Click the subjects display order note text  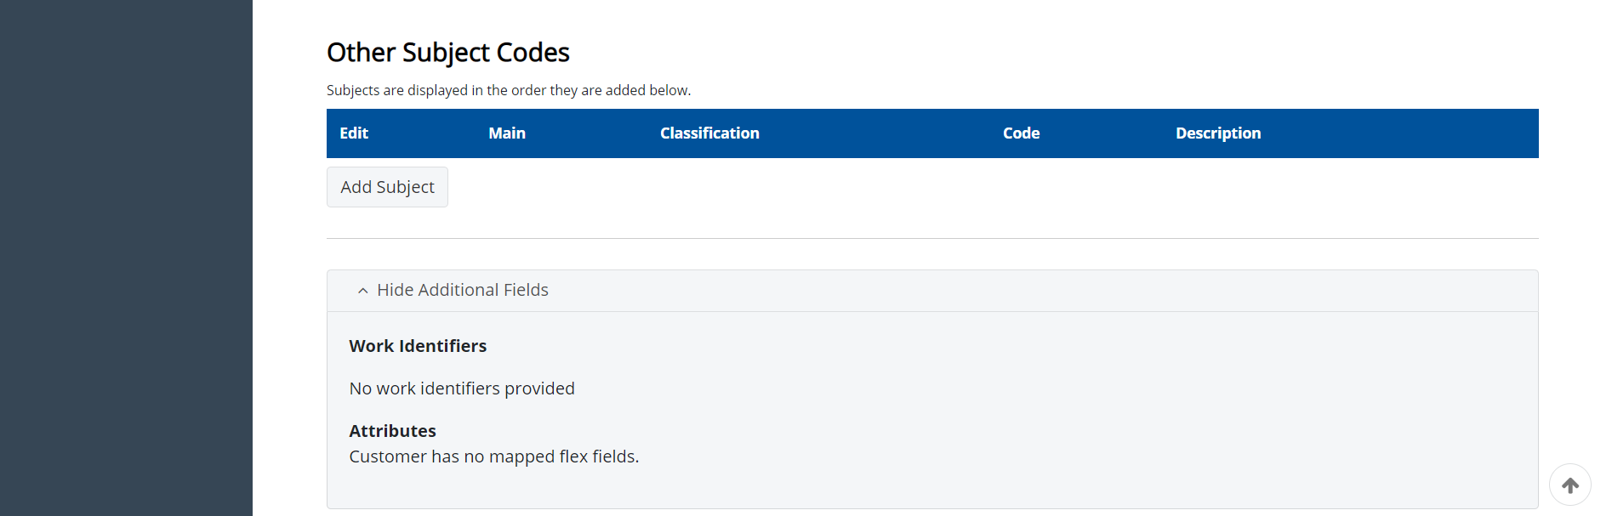tap(509, 90)
